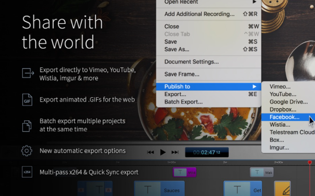Click the 1m30s mark on timeline ruler
This screenshot has width=315, height=196.
coord(172,162)
